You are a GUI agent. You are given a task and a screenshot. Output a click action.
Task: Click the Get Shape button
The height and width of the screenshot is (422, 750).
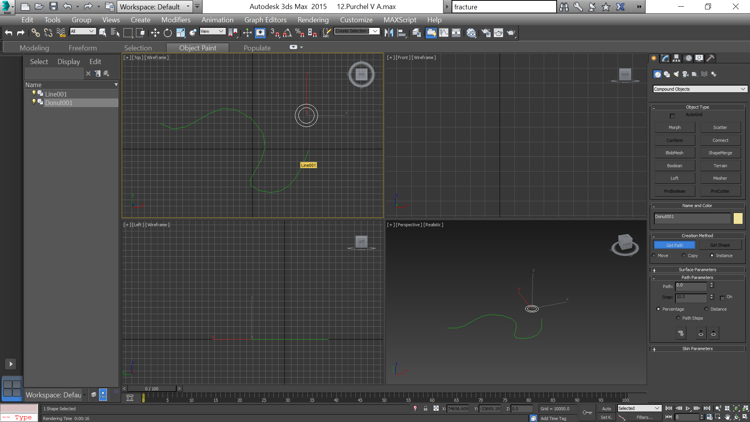(720, 245)
